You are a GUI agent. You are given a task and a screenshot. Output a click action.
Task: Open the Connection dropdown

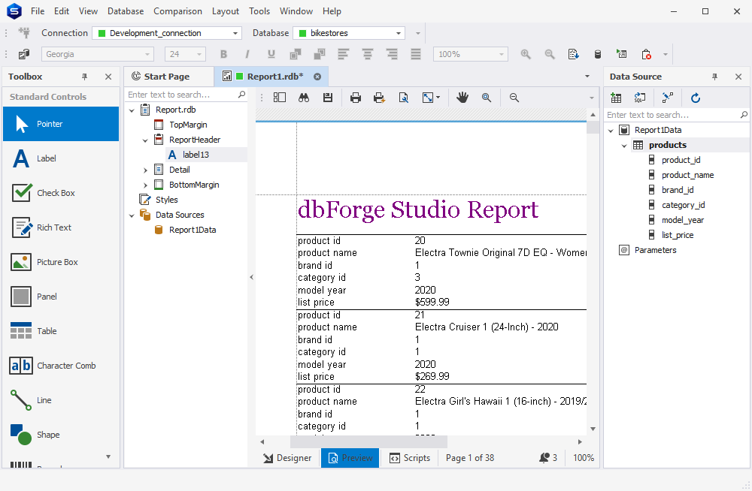click(x=235, y=33)
